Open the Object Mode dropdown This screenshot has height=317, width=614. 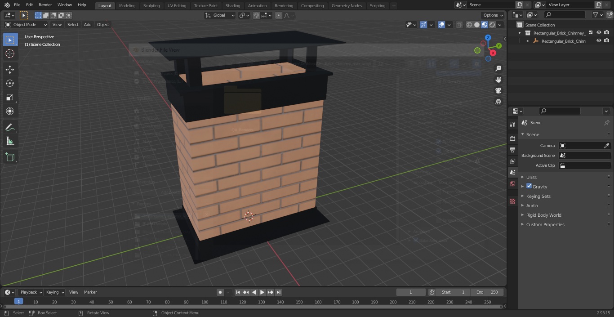click(26, 25)
